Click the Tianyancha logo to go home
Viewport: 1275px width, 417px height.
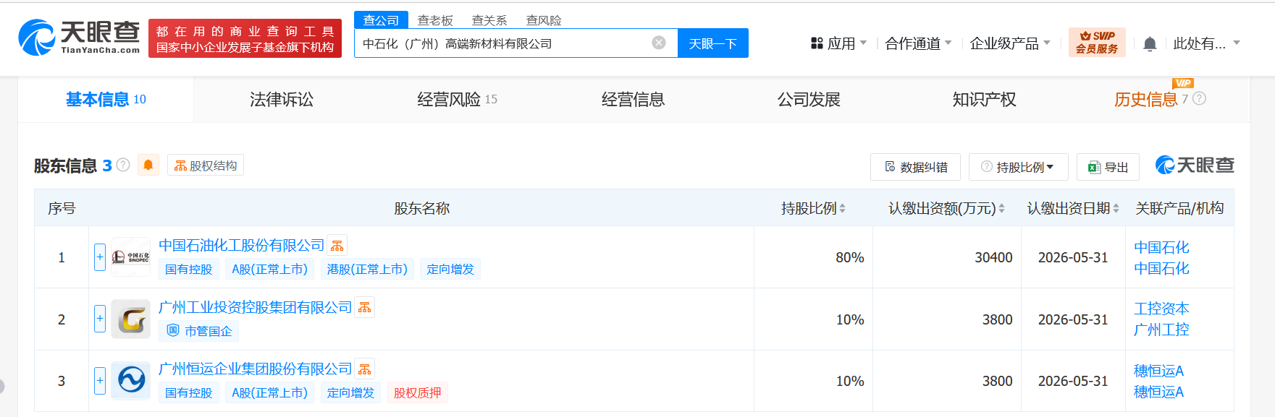pyautogui.click(x=79, y=38)
